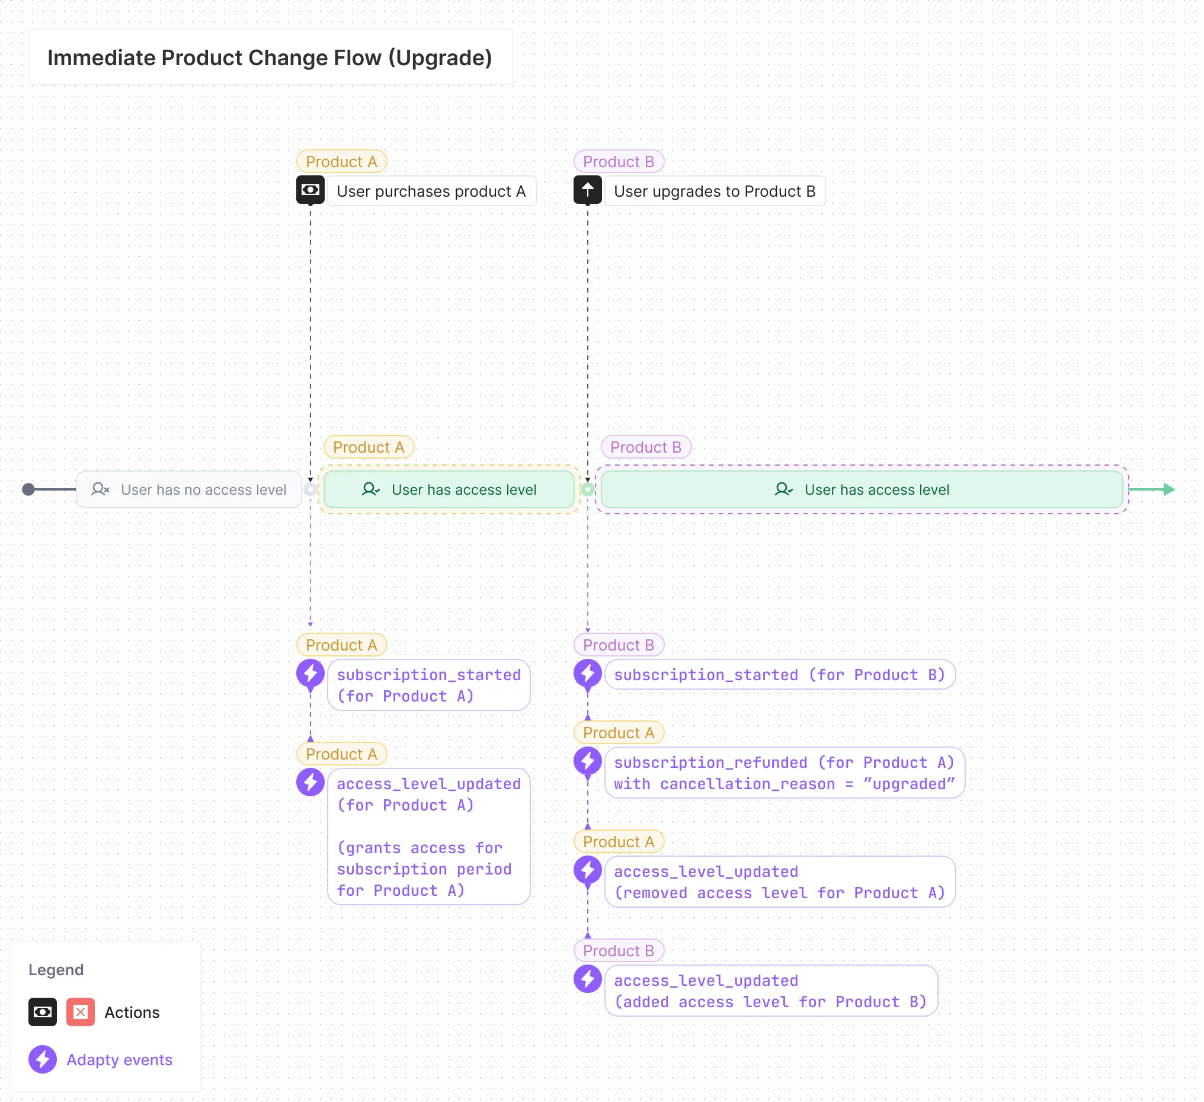Select the 'User purchases product A' label

tap(432, 192)
